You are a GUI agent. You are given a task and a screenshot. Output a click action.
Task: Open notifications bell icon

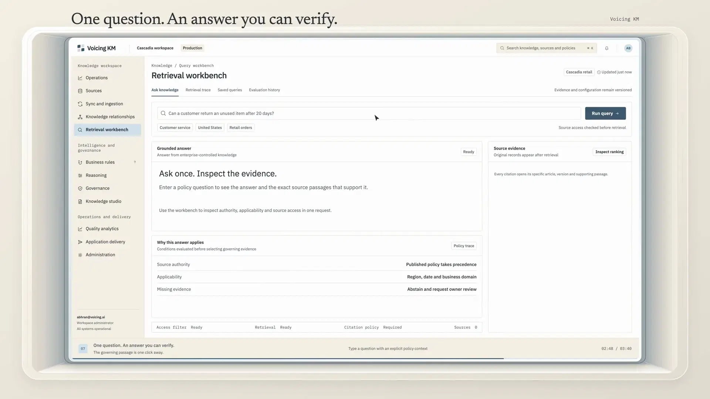(x=606, y=48)
